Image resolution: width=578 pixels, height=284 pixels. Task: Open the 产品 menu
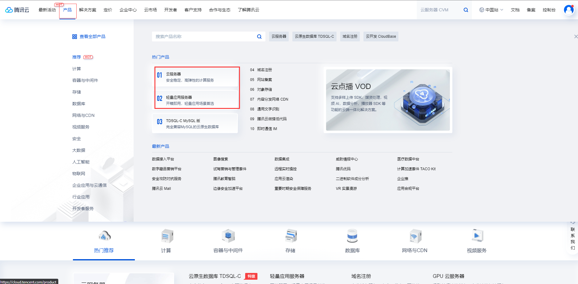(67, 10)
